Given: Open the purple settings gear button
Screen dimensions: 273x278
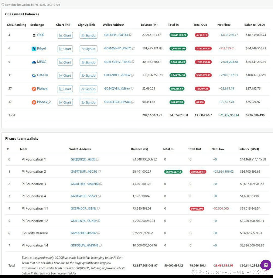Looking at the screenshot, I should (266, 265).
